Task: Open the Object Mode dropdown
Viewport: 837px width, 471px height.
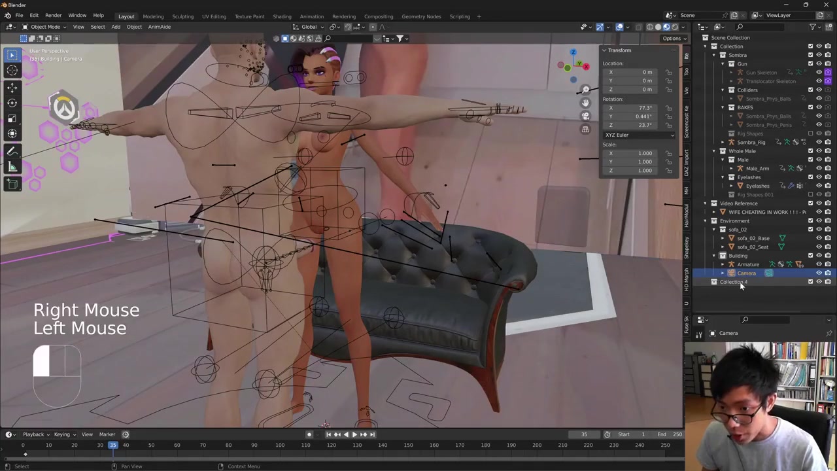Action: click(44, 27)
